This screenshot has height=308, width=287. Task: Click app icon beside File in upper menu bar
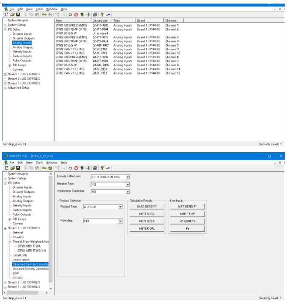tap(6, 9)
